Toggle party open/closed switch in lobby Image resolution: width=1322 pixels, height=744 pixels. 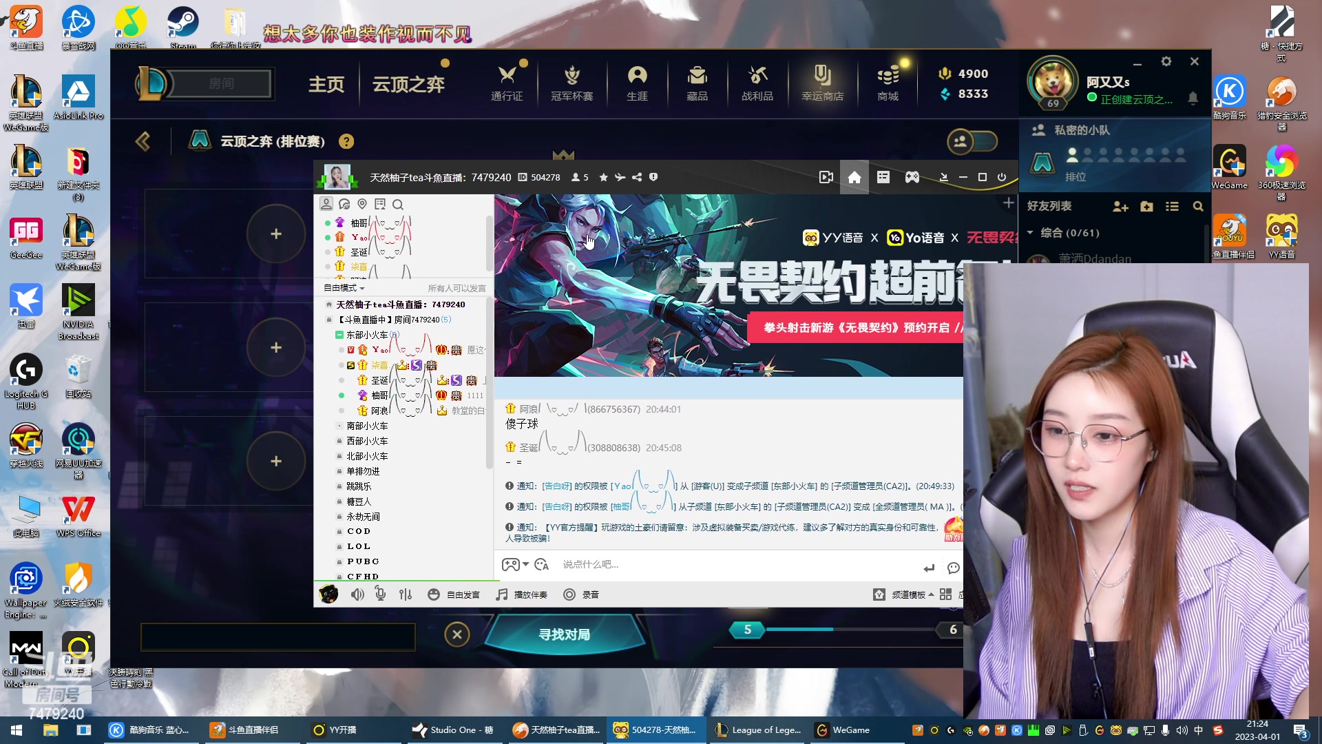(972, 141)
